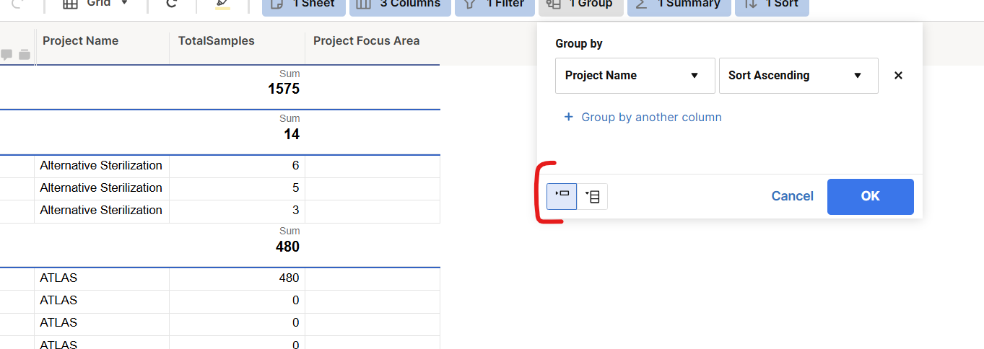Open the 1 Filter tab
Screen dimensions: 984x349
[495, 5]
